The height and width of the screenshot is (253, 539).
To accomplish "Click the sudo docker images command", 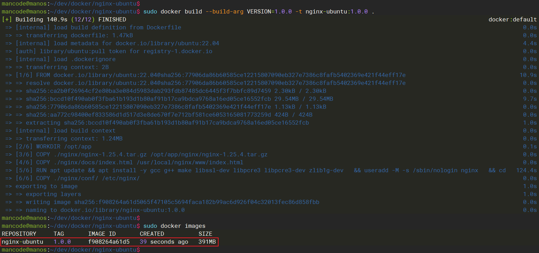I will [174, 226].
